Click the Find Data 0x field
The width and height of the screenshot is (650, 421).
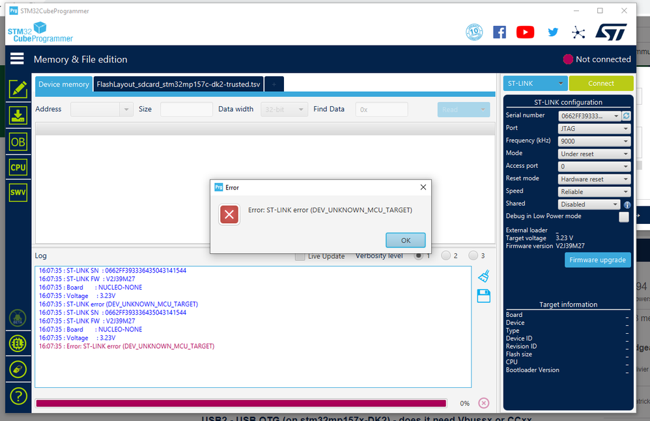coord(382,109)
